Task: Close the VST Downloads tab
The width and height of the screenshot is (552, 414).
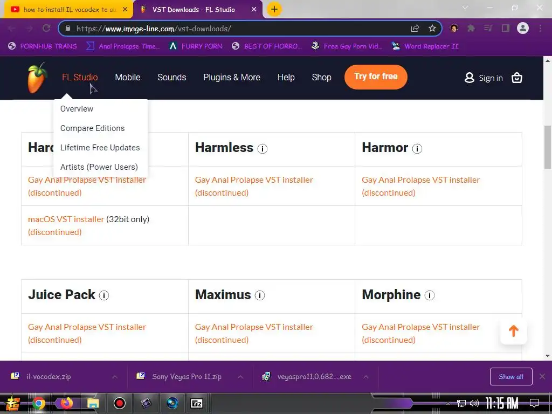Action: pyautogui.click(x=254, y=10)
